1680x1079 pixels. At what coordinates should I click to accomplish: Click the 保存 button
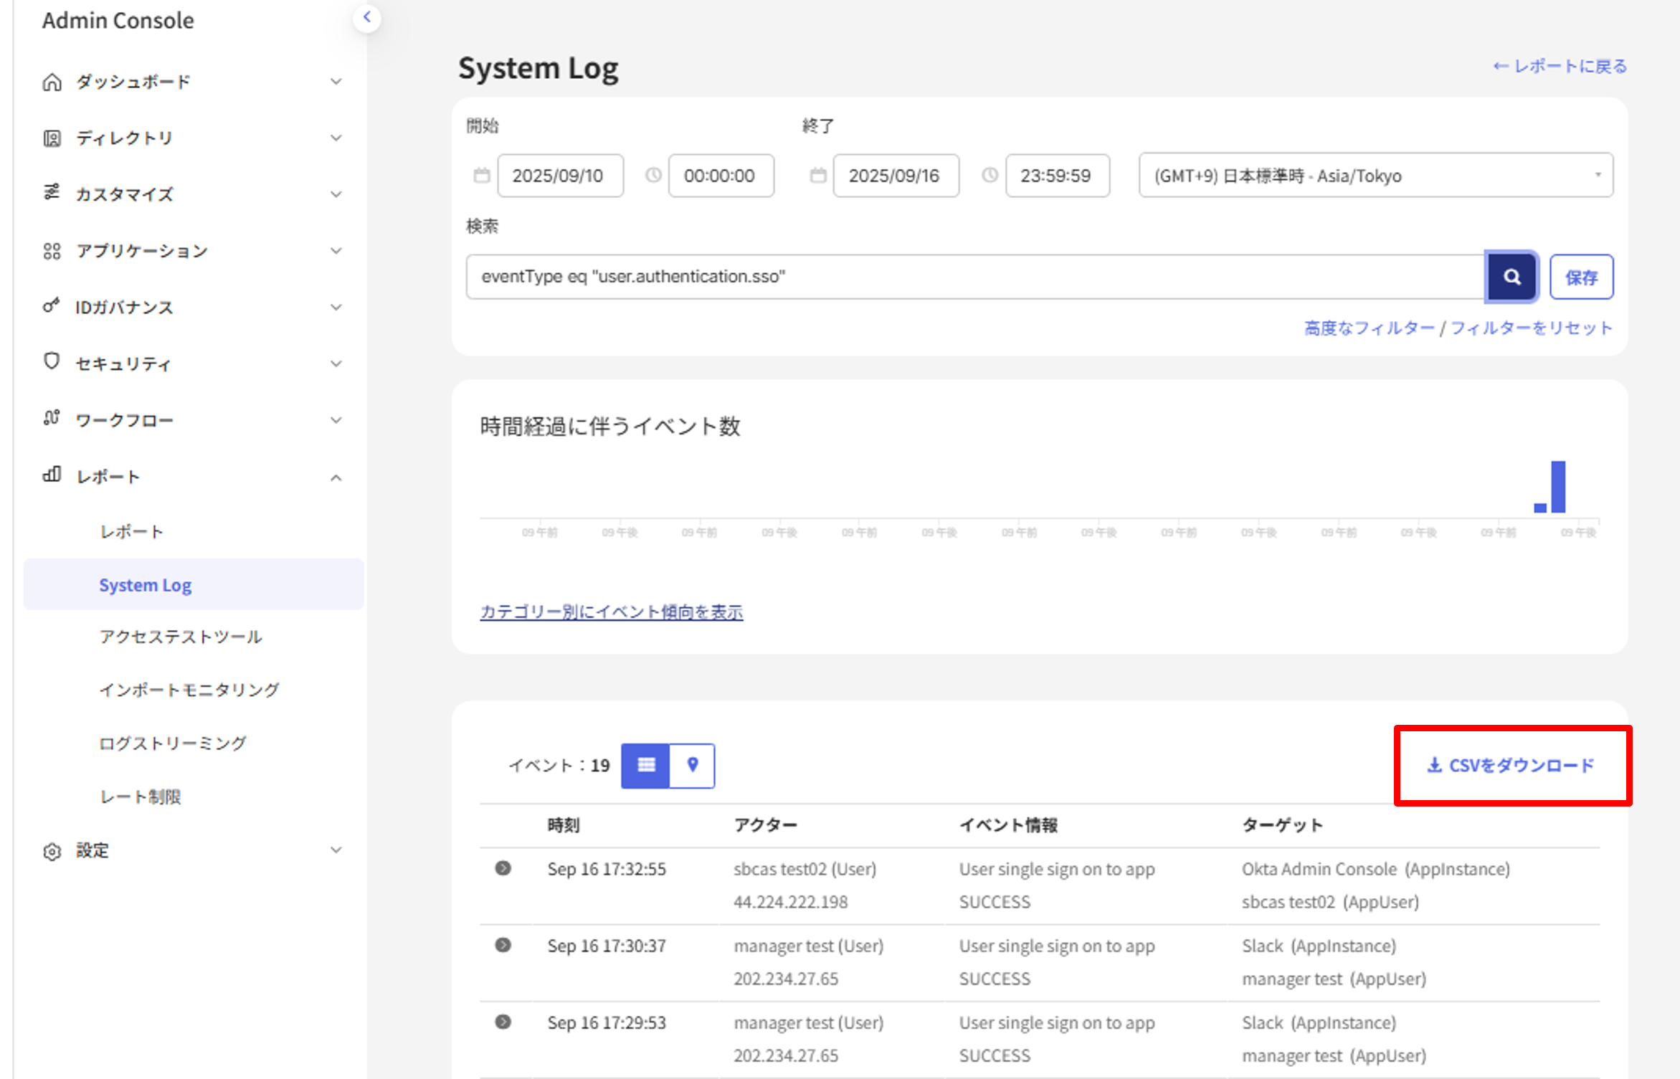(x=1581, y=277)
